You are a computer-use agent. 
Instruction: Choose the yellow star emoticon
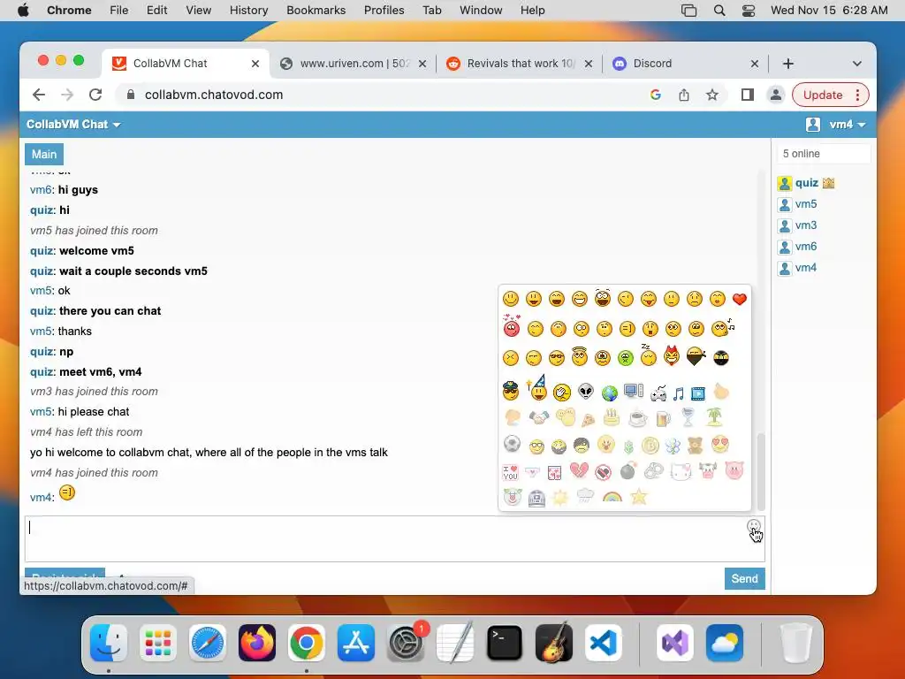(639, 497)
